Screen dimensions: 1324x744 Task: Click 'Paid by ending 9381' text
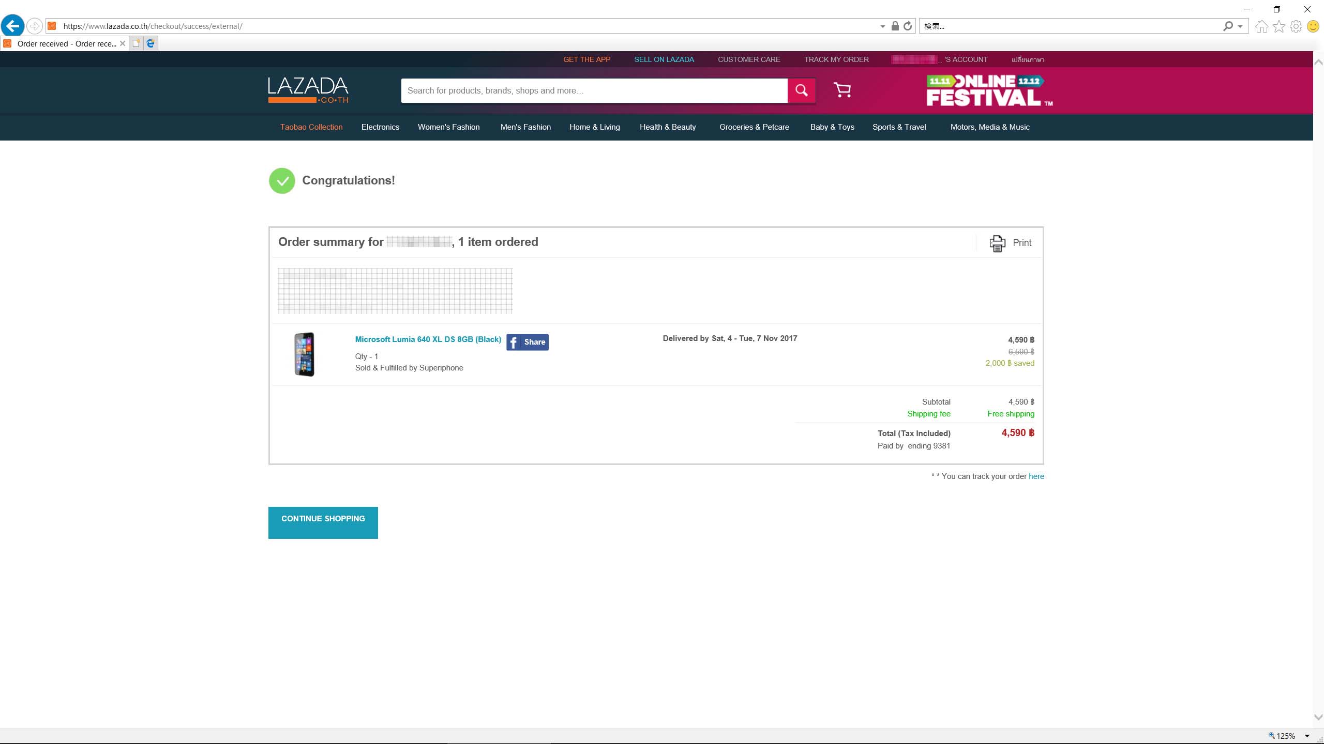click(913, 446)
